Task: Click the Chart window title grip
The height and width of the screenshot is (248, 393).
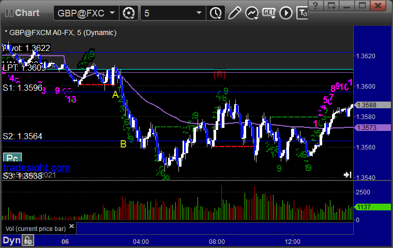Action: coord(9,13)
